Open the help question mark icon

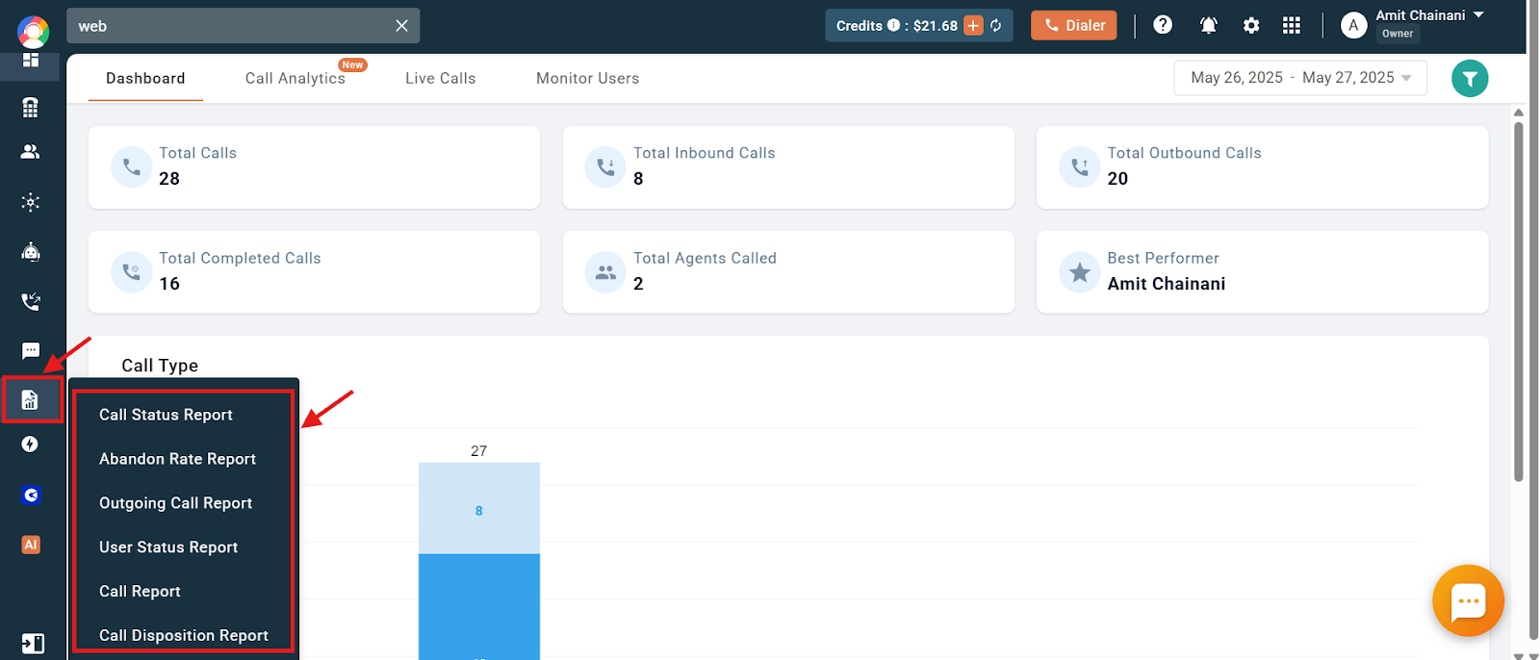click(x=1163, y=25)
